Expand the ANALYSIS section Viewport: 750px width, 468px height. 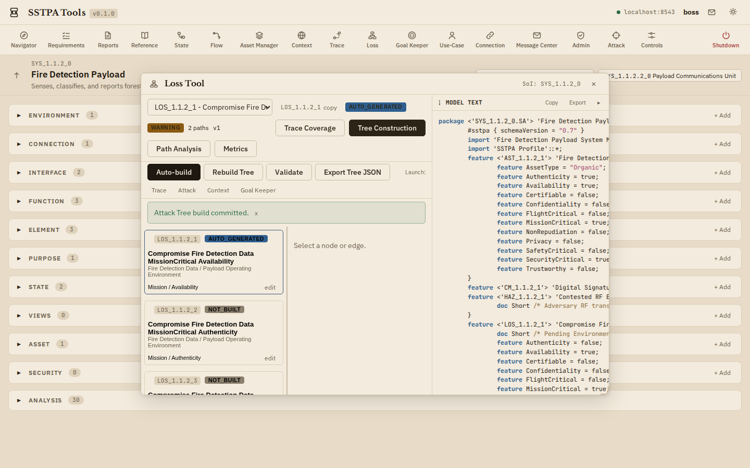tap(19, 400)
